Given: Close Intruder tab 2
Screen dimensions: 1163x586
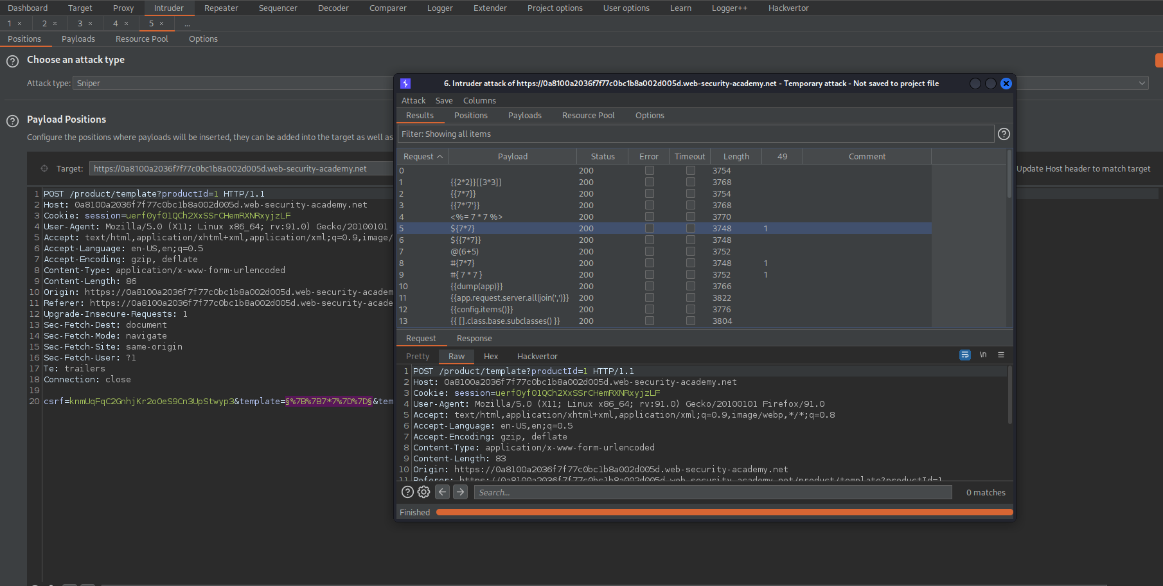Looking at the screenshot, I should (x=55, y=24).
